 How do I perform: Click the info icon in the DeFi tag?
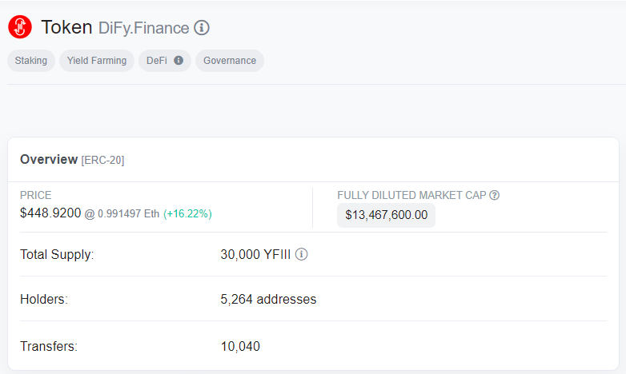[179, 60]
